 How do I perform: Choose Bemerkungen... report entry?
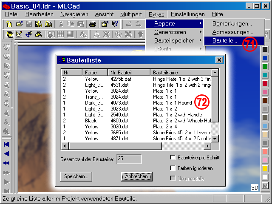click(x=234, y=24)
